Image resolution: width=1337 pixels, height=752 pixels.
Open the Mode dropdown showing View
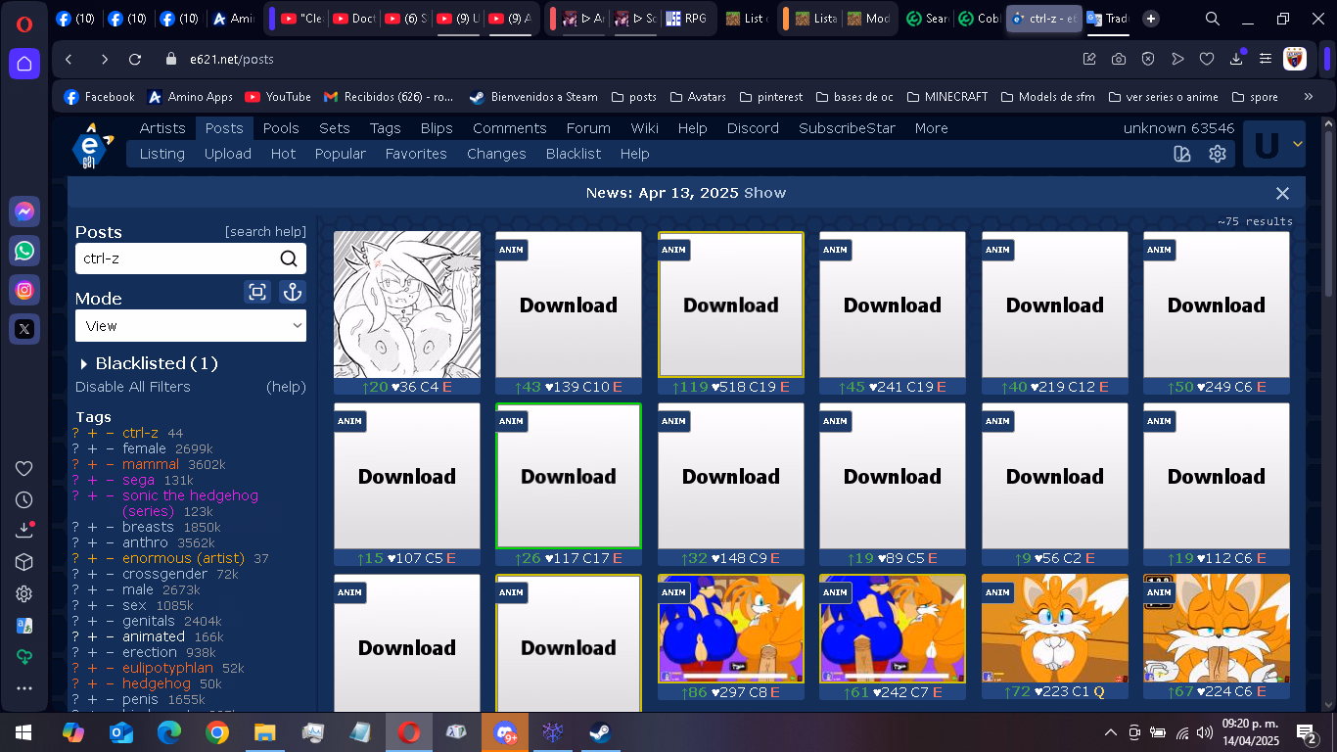pos(191,326)
